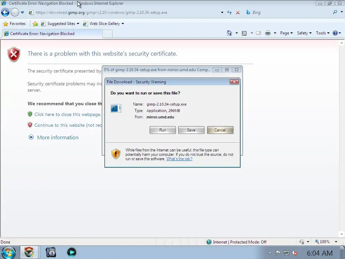Image resolution: width=345 pixels, height=259 pixels.
Task: Click the page scrollbar down arrow
Action: click(x=342, y=234)
